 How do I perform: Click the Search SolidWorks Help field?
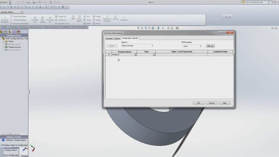(x=256, y=2)
